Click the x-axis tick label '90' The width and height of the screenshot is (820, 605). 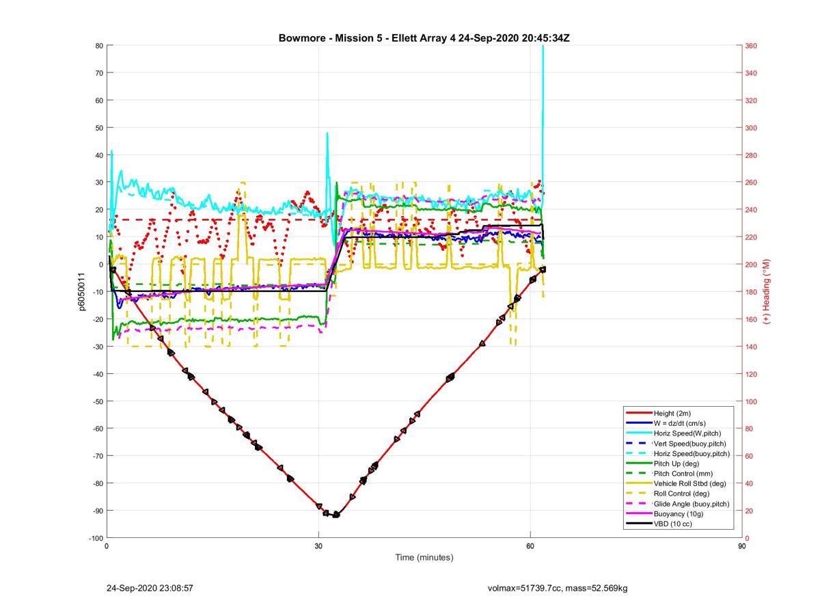742,546
